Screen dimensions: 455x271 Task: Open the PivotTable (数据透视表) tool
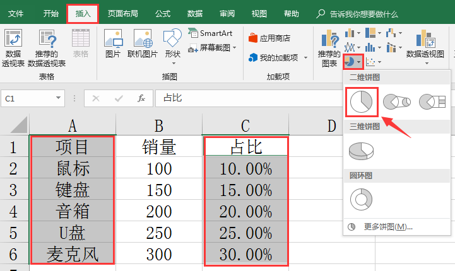pyautogui.click(x=13, y=48)
